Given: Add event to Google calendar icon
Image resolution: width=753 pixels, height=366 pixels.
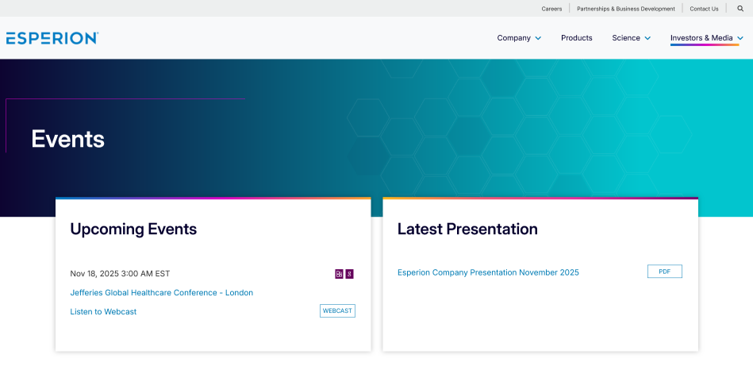Looking at the screenshot, I should tap(349, 274).
